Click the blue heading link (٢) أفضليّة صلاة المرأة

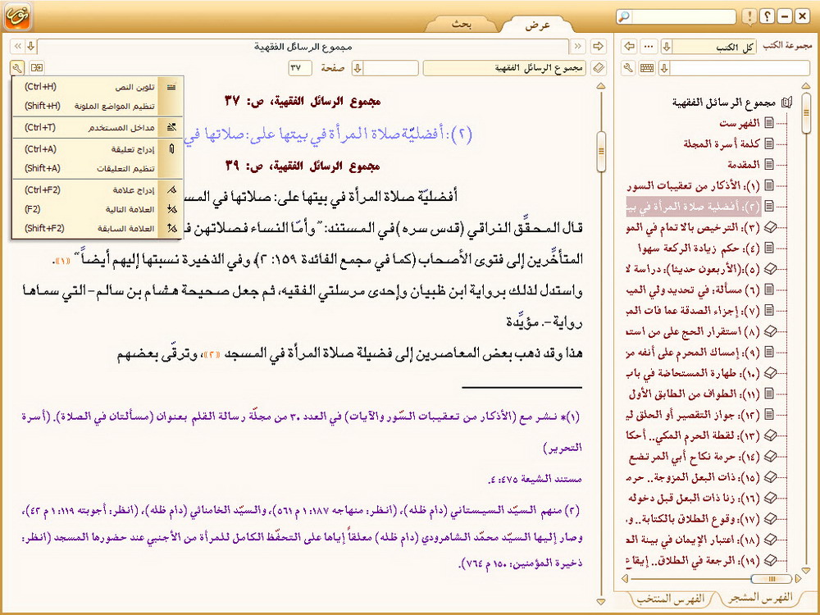pos(328,134)
